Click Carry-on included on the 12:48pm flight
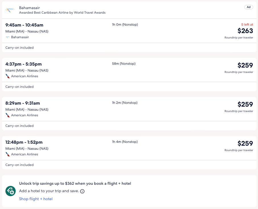 pos(20,165)
